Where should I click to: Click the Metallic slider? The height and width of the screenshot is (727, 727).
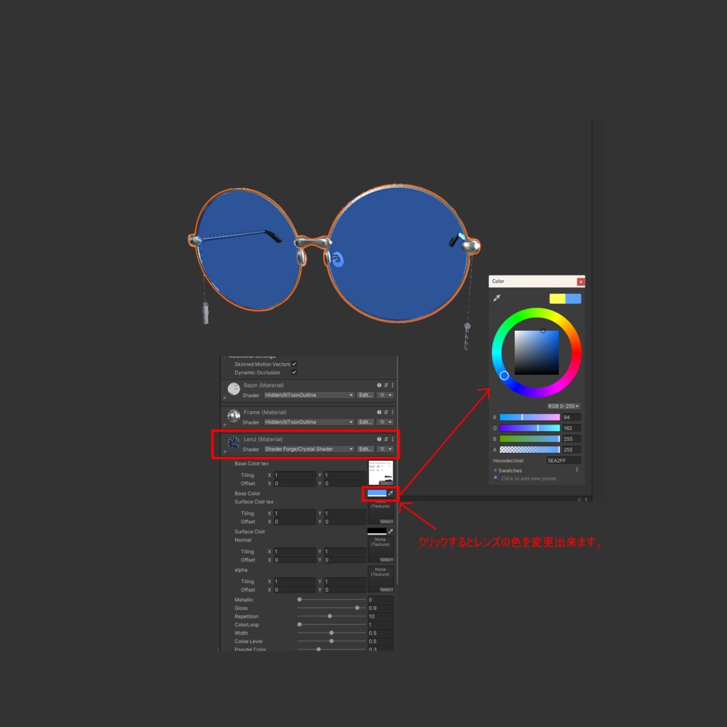click(x=332, y=599)
